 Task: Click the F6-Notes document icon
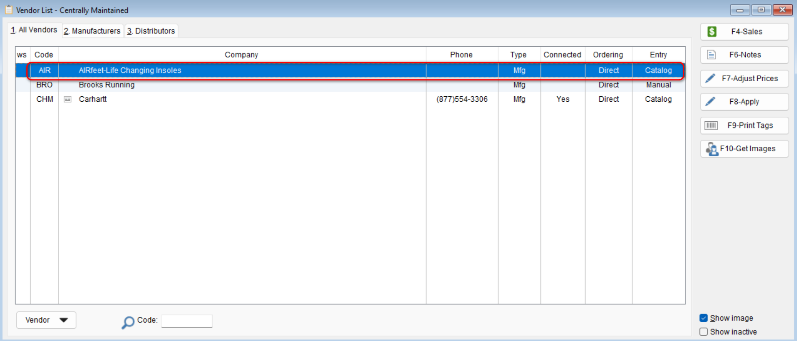711,55
